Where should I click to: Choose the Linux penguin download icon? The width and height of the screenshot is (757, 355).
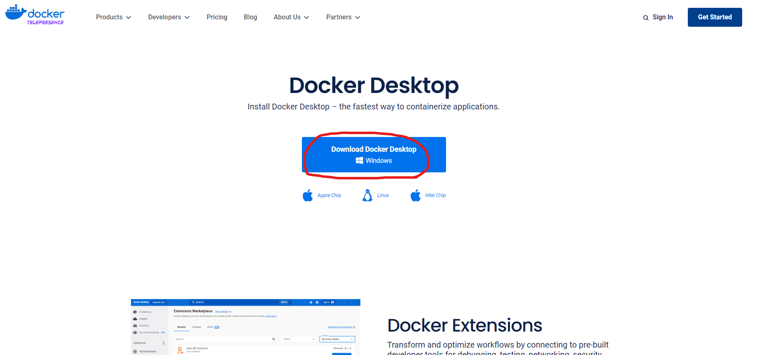pyautogui.click(x=367, y=195)
